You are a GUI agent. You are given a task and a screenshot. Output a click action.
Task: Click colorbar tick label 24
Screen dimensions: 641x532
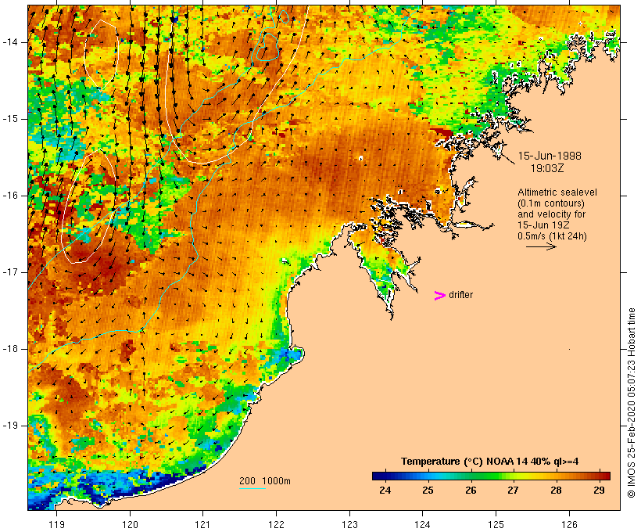click(385, 490)
